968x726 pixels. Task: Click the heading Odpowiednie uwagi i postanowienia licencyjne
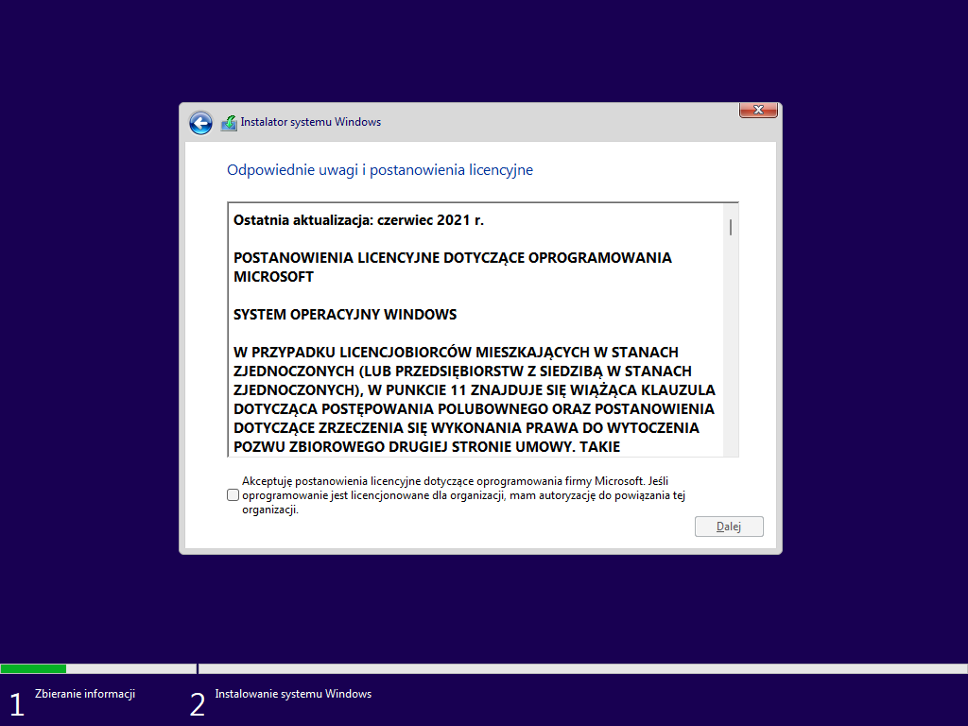pyautogui.click(x=380, y=170)
